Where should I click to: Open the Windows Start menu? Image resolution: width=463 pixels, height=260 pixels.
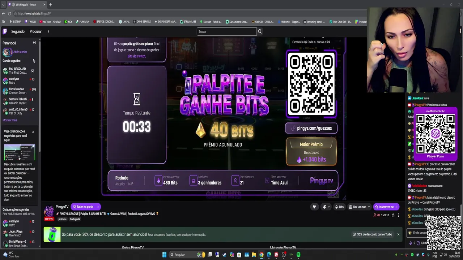point(164,255)
